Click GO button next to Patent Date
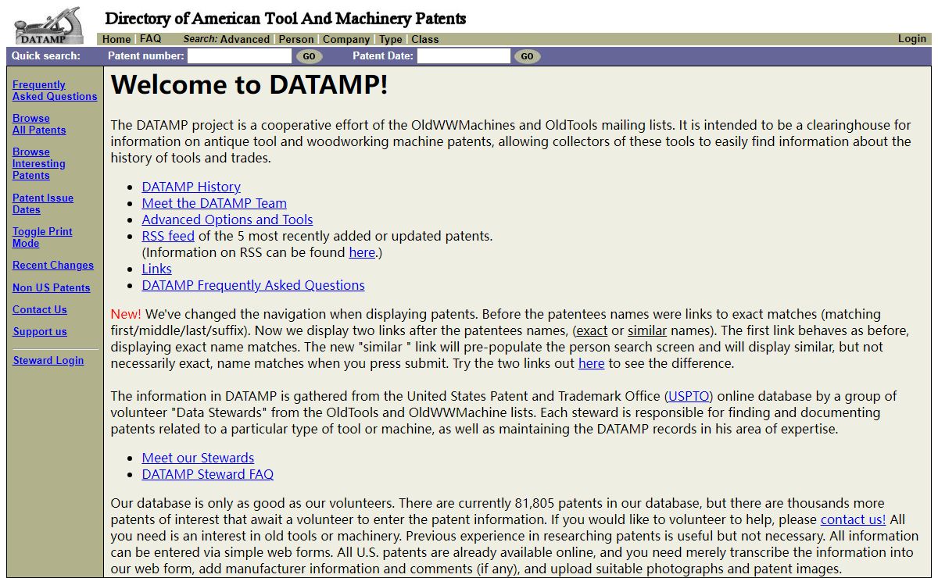 point(528,56)
